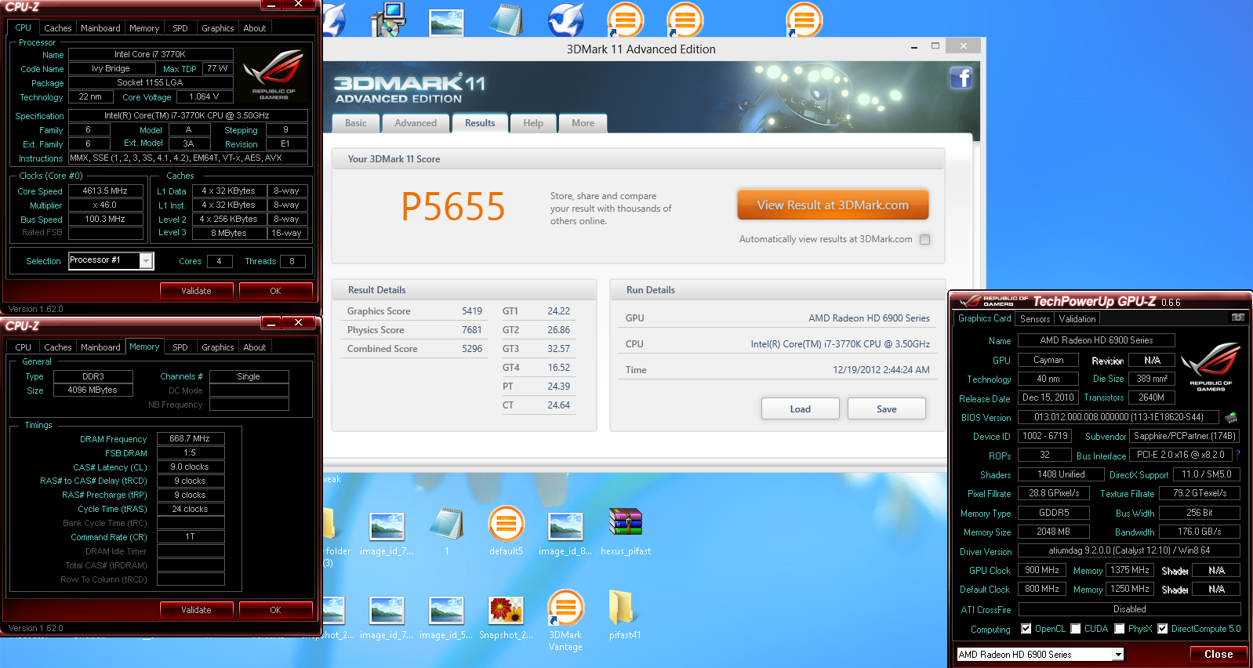Open the More tab in 3DMark 11
1253x668 pixels.
[x=583, y=123]
